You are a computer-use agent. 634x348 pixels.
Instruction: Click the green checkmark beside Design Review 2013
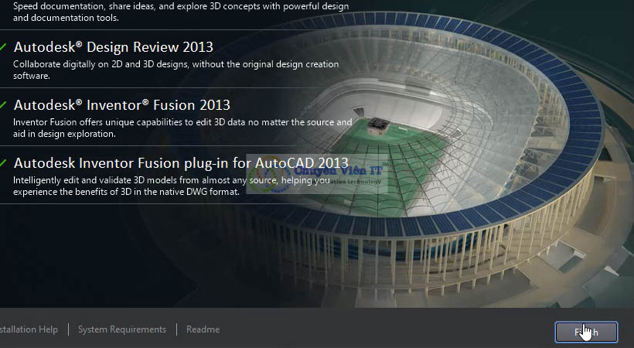(x=3, y=47)
